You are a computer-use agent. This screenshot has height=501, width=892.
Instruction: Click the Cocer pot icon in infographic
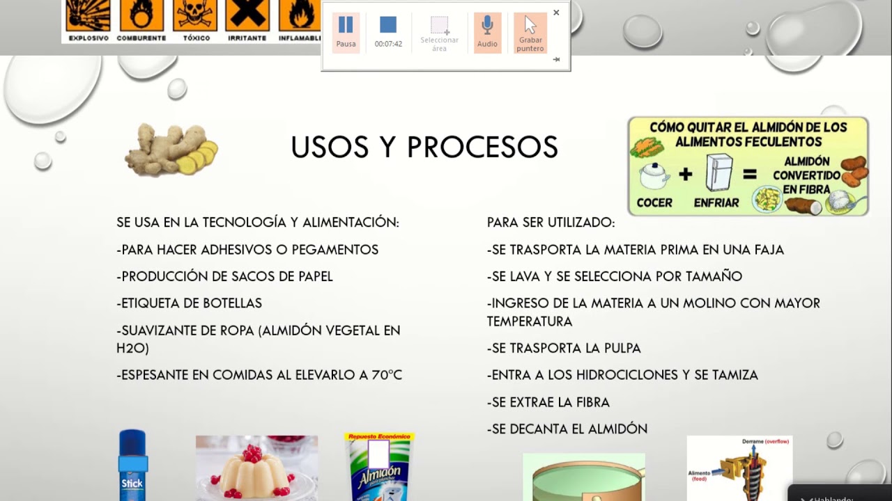(654, 175)
